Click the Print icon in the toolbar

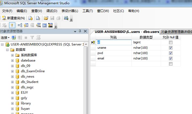click(58, 18)
